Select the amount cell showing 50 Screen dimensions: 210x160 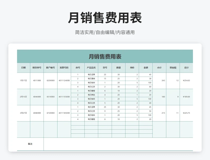click(x=146, y=111)
